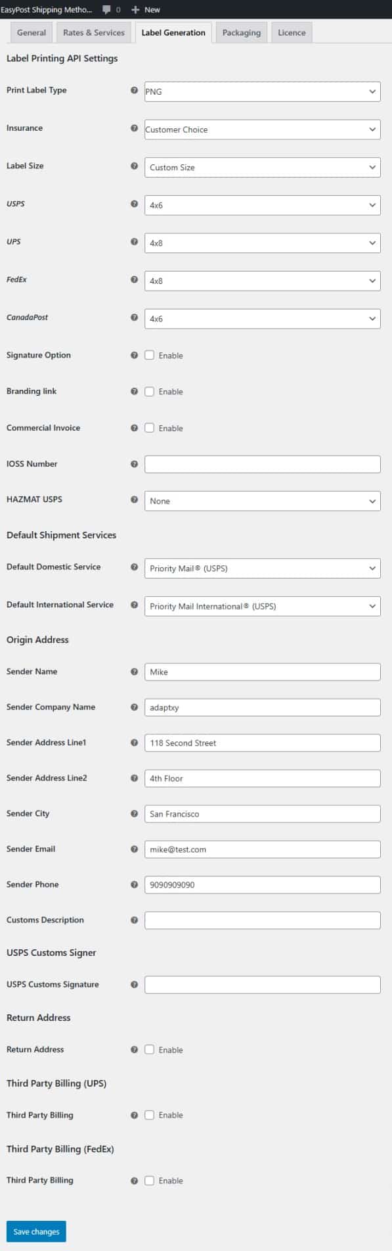
Task: View help for the IOSS Number setting
Action: click(x=134, y=463)
